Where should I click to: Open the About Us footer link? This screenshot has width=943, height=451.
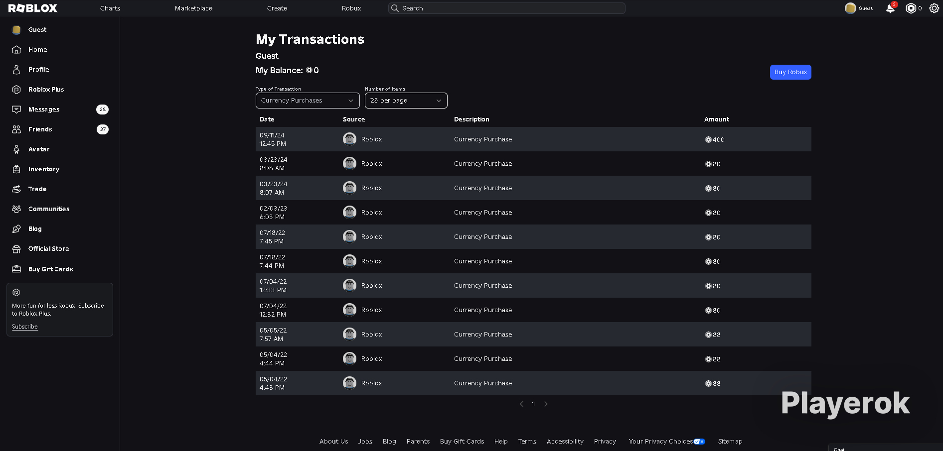(x=333, y=442)
